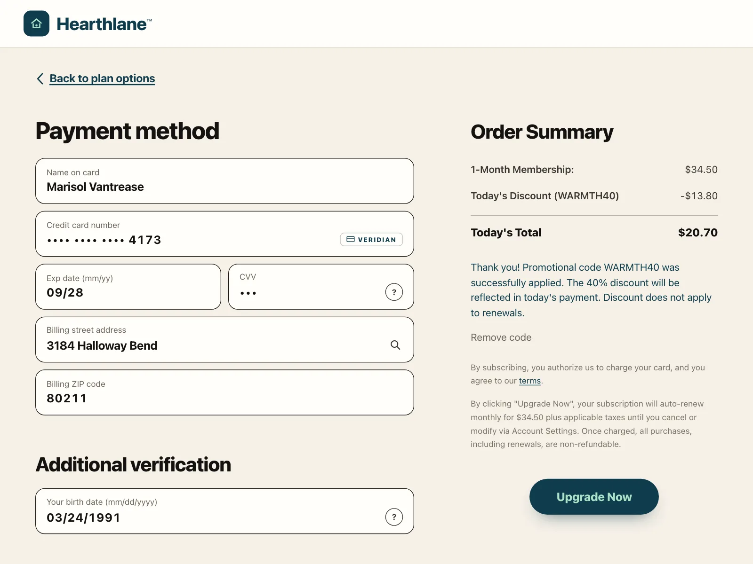This screenshot has height=564, width=753.
Task: Open the terms link
Action: (x=529, y=381)
